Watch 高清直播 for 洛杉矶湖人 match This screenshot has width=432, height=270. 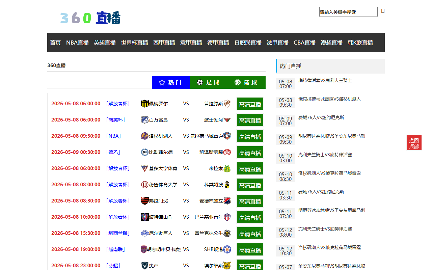click(x=250, y=136)
